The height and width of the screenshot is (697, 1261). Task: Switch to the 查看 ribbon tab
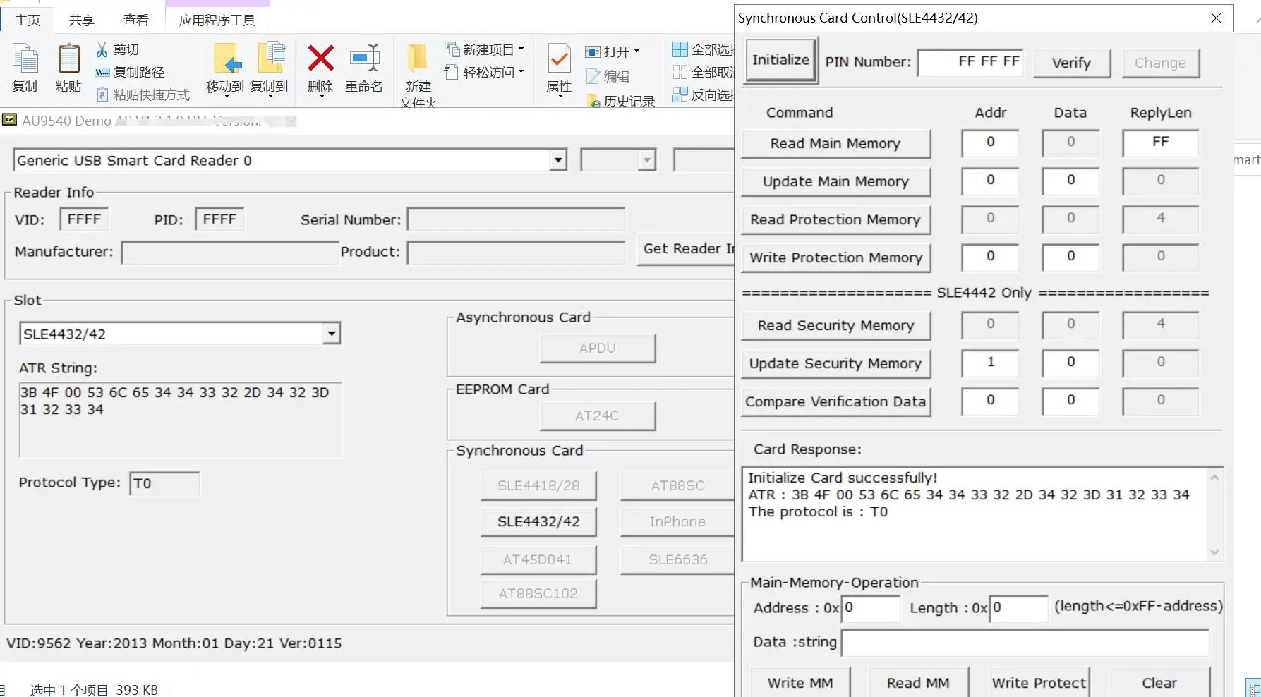click(135, 20)
